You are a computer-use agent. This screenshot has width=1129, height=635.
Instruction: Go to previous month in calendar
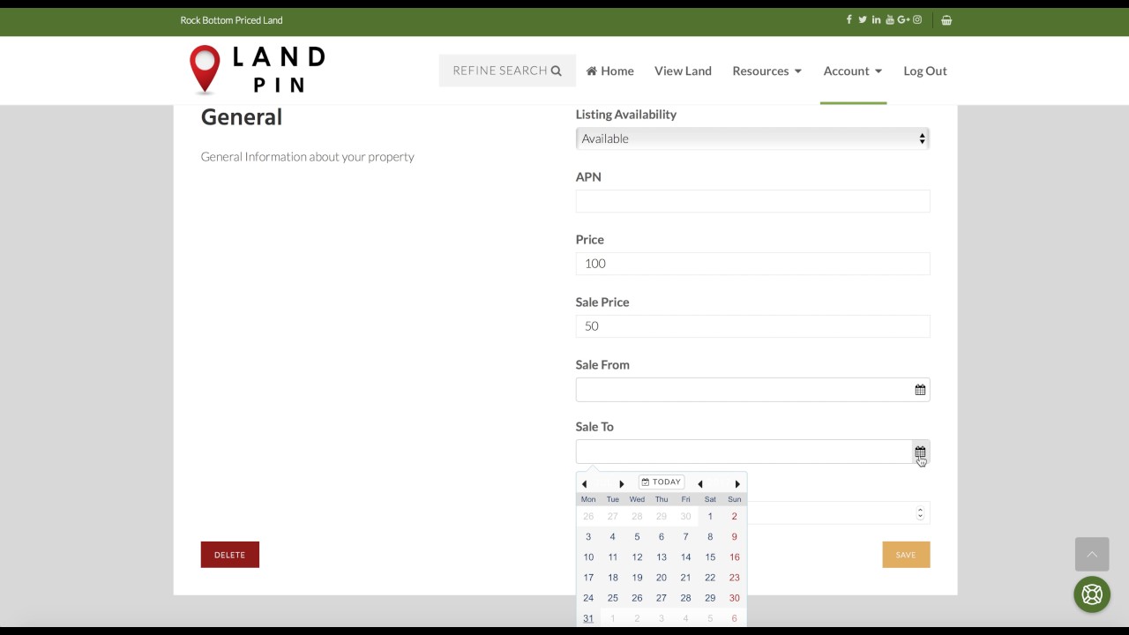[x=584, y=483]
